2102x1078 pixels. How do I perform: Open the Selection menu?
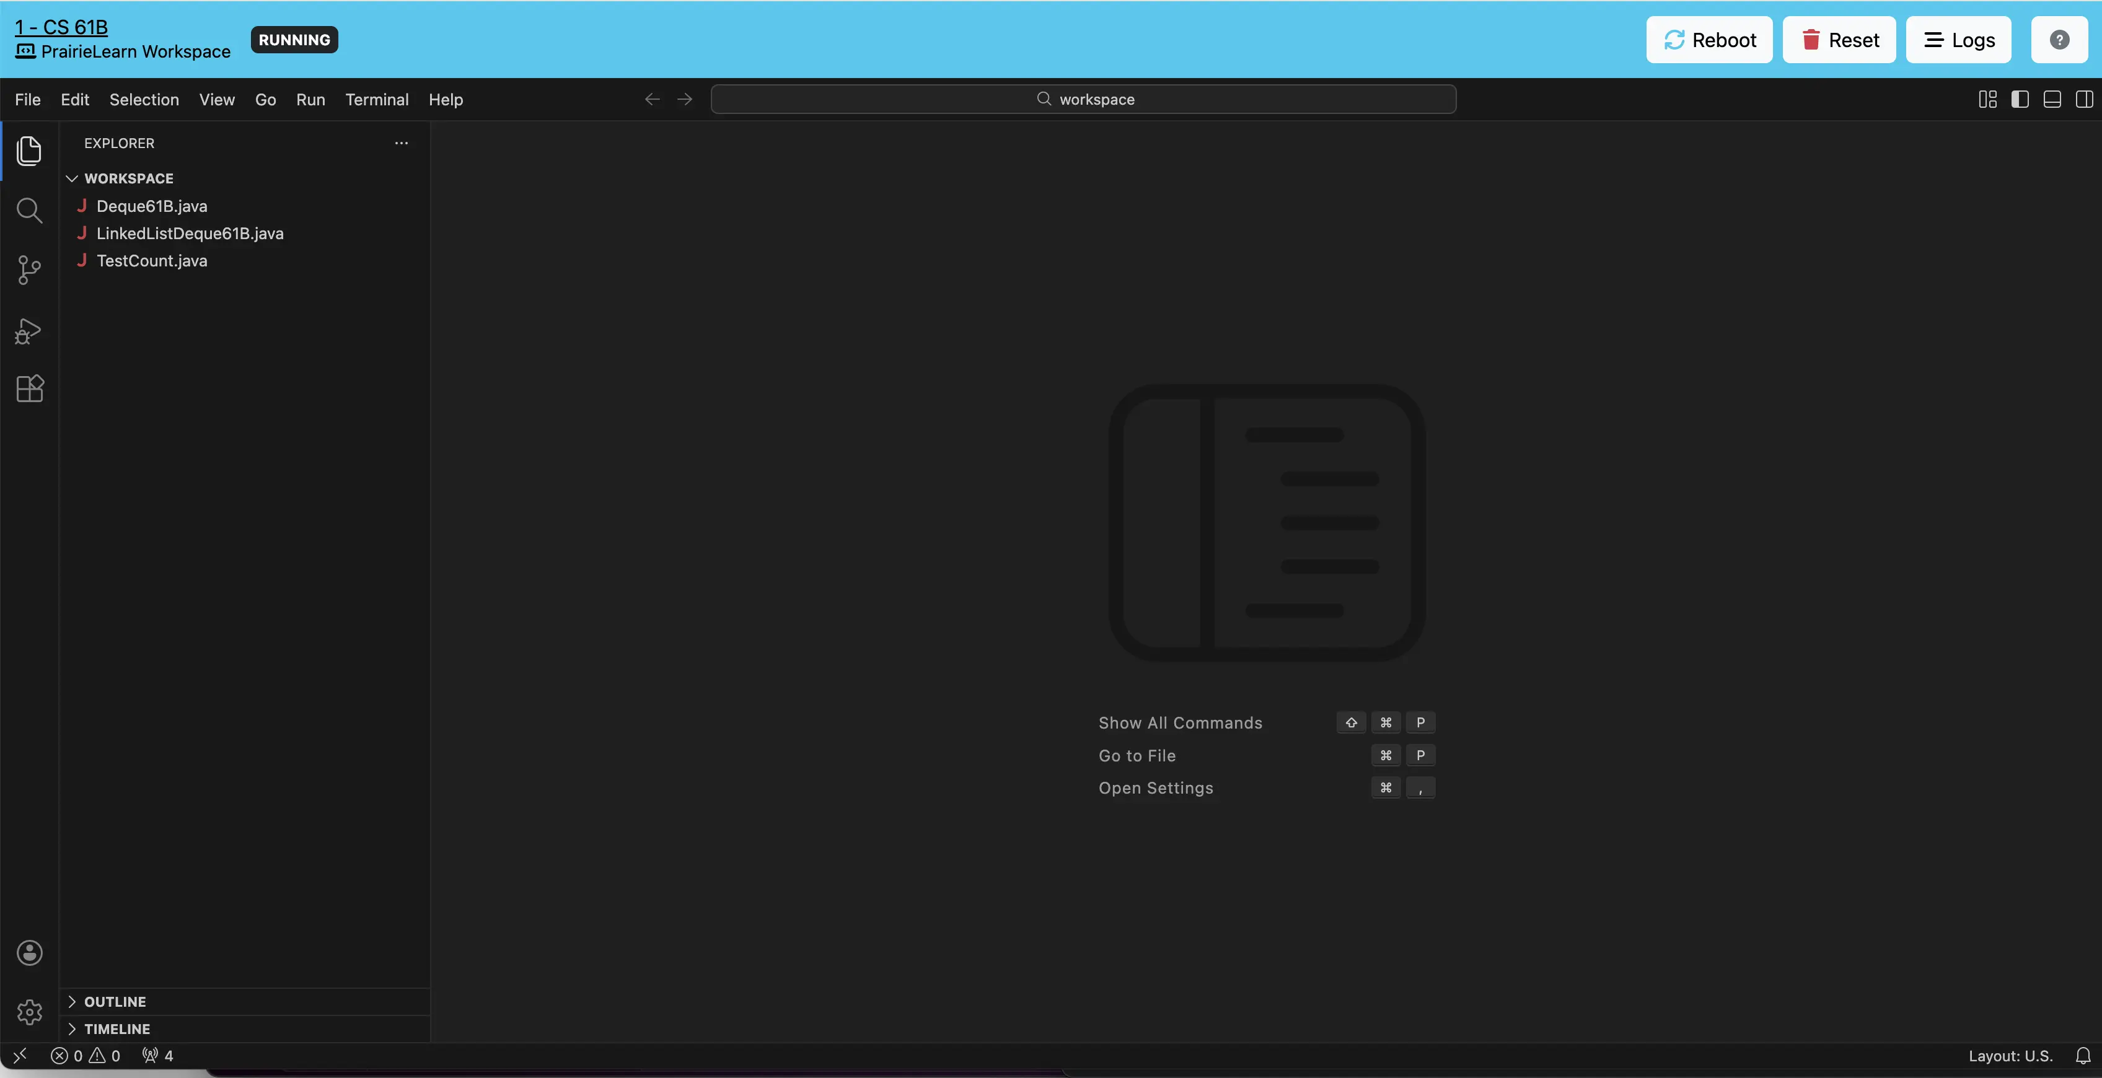pyautogui.click(x=144, y=100)
